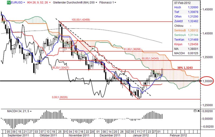The image size is (215, 137).
Task: Select the Zuletzt value 1,32462
Action: pyautogui.click(x=193, y=21)
